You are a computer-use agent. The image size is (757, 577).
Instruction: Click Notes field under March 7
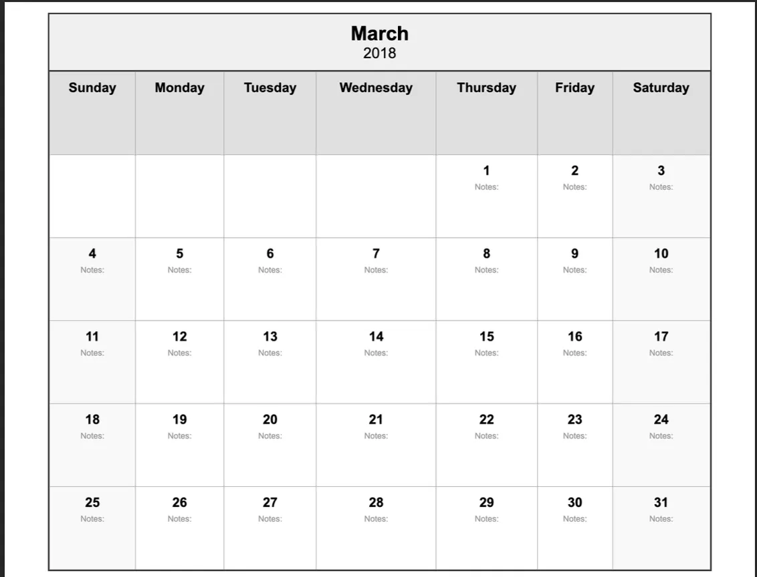click(376, 270)
